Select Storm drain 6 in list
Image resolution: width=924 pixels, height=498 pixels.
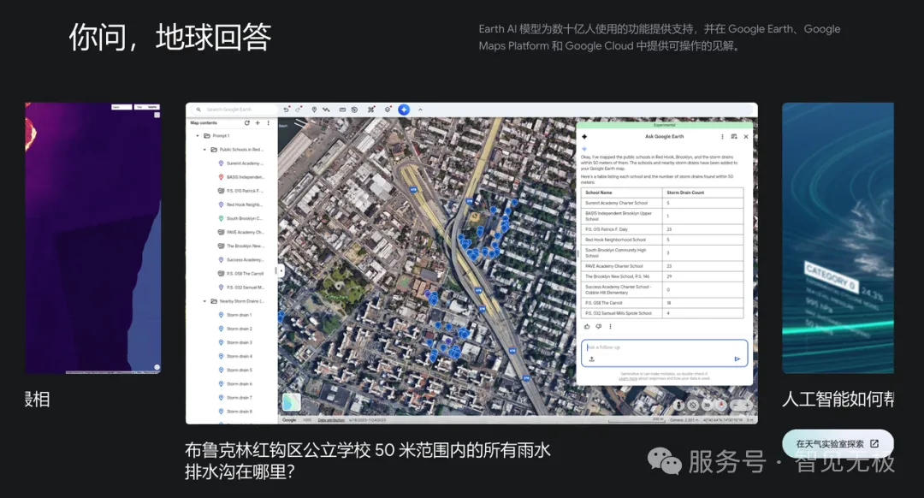(x=232, y=383)
